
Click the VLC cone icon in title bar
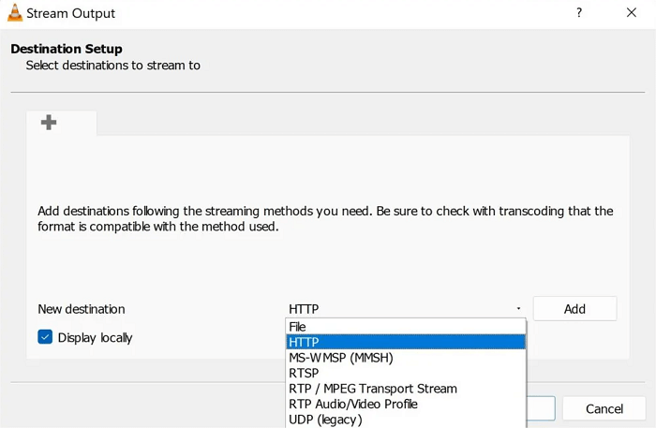click(x=15, y=12)
